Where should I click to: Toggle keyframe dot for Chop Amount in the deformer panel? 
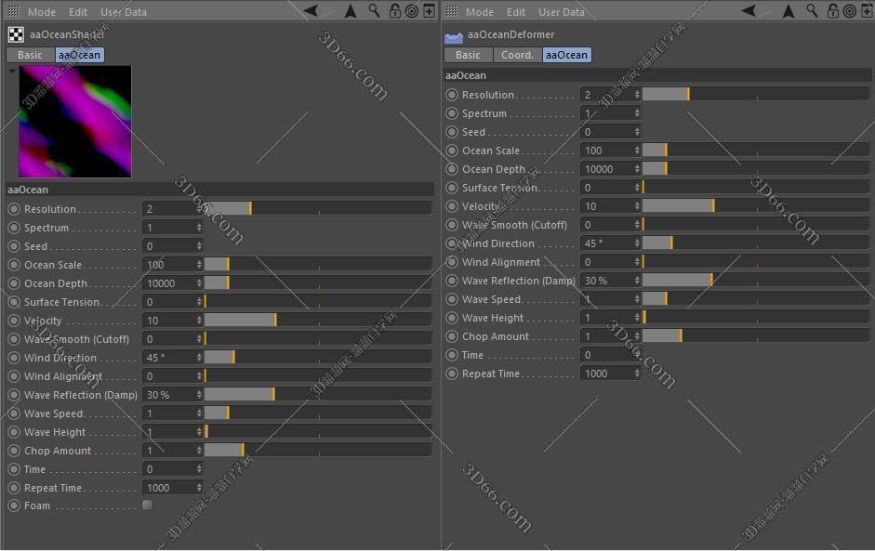452,336
